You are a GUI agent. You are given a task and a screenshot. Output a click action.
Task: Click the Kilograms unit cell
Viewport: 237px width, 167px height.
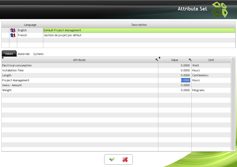click(x=211, y=90)
